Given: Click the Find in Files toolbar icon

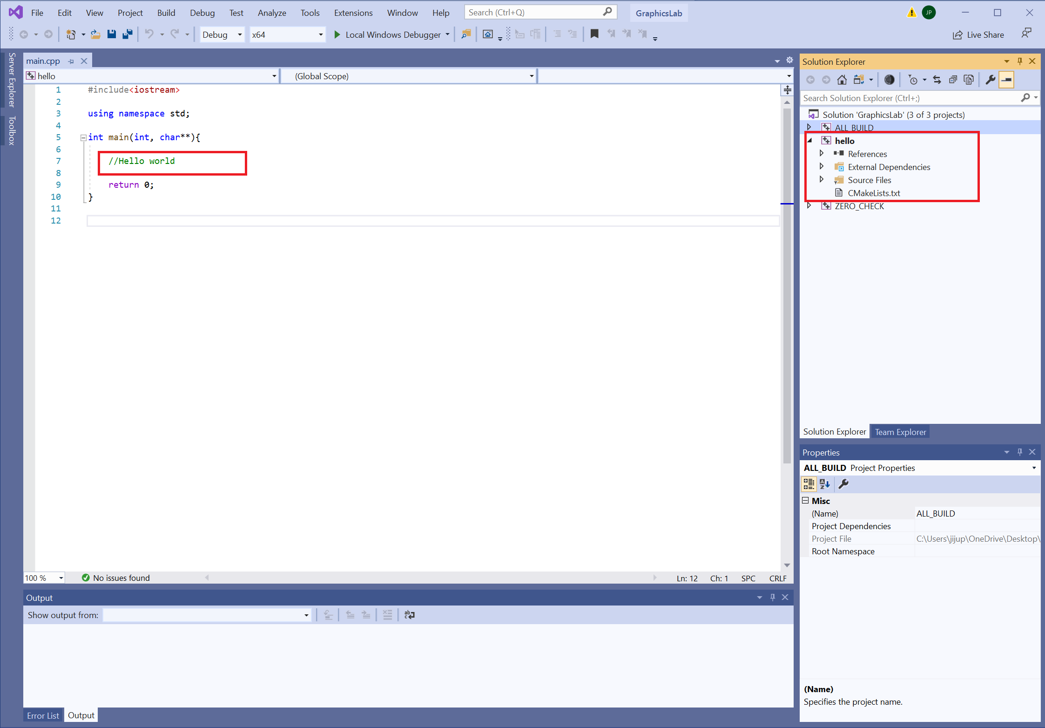Looking at the screenshot, I should (466, 34).
